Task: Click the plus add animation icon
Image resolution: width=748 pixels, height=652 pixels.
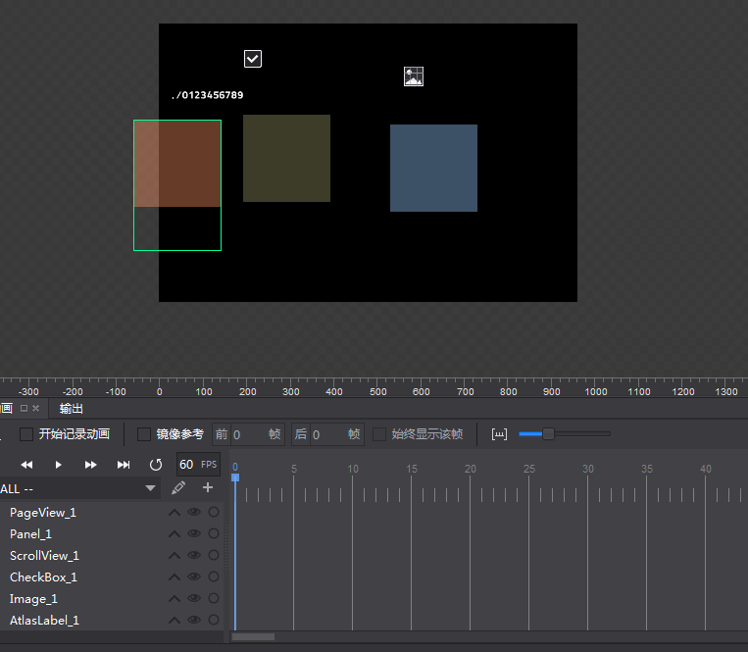Action: [208, 487]
